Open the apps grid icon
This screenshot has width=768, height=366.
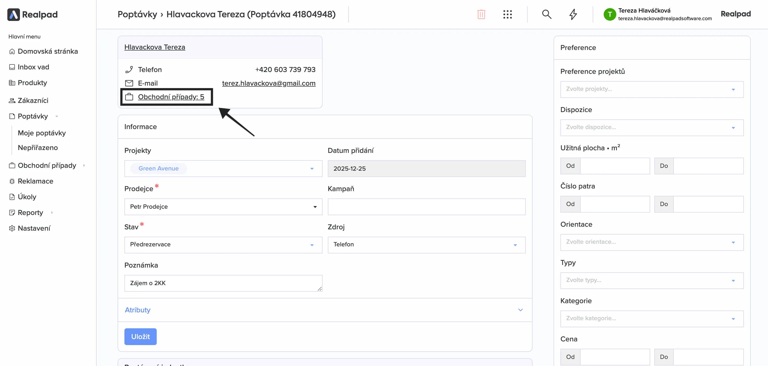[507, 14]
